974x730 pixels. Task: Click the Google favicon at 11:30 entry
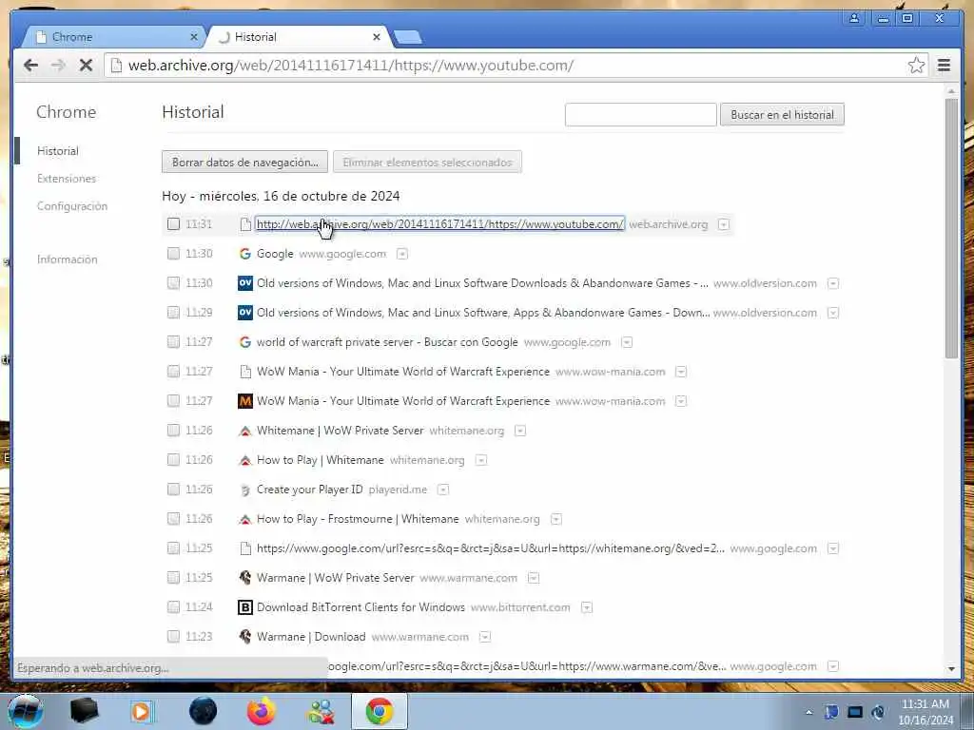tap(245, 254)
